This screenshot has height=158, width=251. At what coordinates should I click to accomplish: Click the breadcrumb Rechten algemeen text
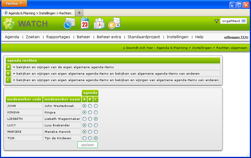232,48
